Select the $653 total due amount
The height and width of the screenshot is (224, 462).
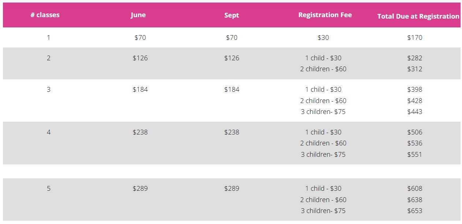point(414,211)
